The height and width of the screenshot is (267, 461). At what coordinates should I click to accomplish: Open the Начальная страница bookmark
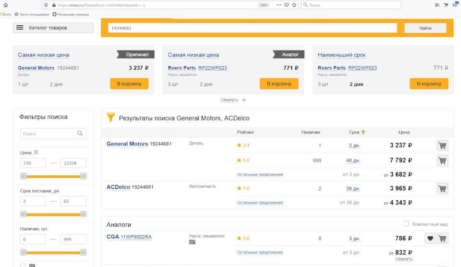tap(71, 14)
